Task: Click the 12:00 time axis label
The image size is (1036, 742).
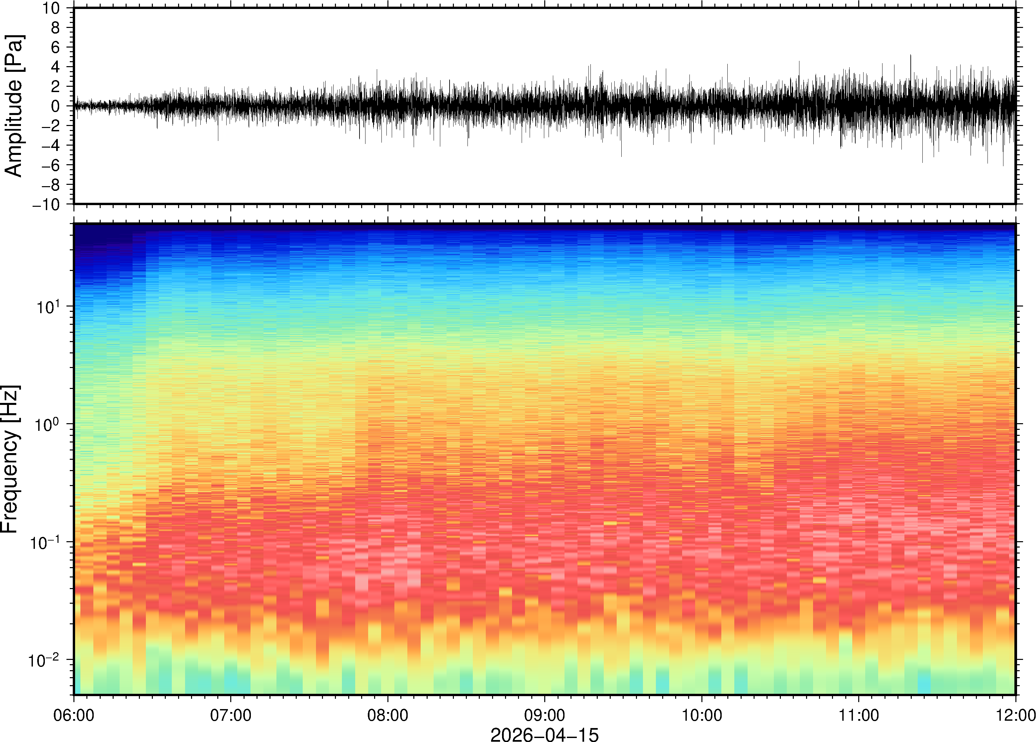Action: pos(1015,715)
